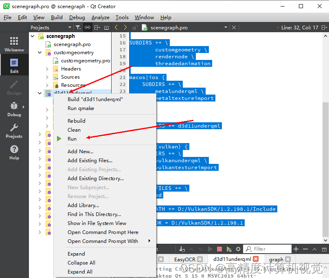Expand the Headers node
This screenshot has width=329, height=278.
[48, 68]
